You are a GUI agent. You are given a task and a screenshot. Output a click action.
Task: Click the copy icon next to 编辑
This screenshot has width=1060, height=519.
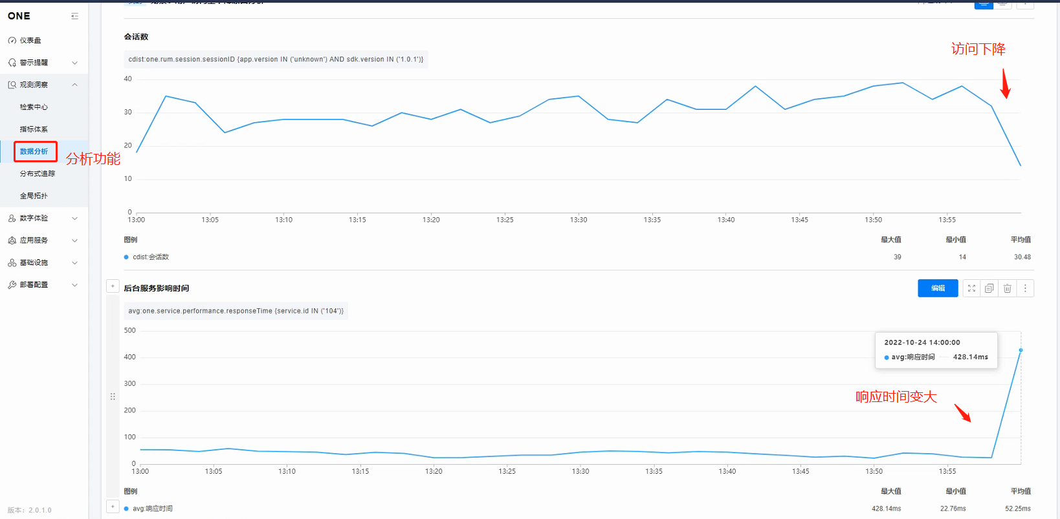click(x=989, y=288)
